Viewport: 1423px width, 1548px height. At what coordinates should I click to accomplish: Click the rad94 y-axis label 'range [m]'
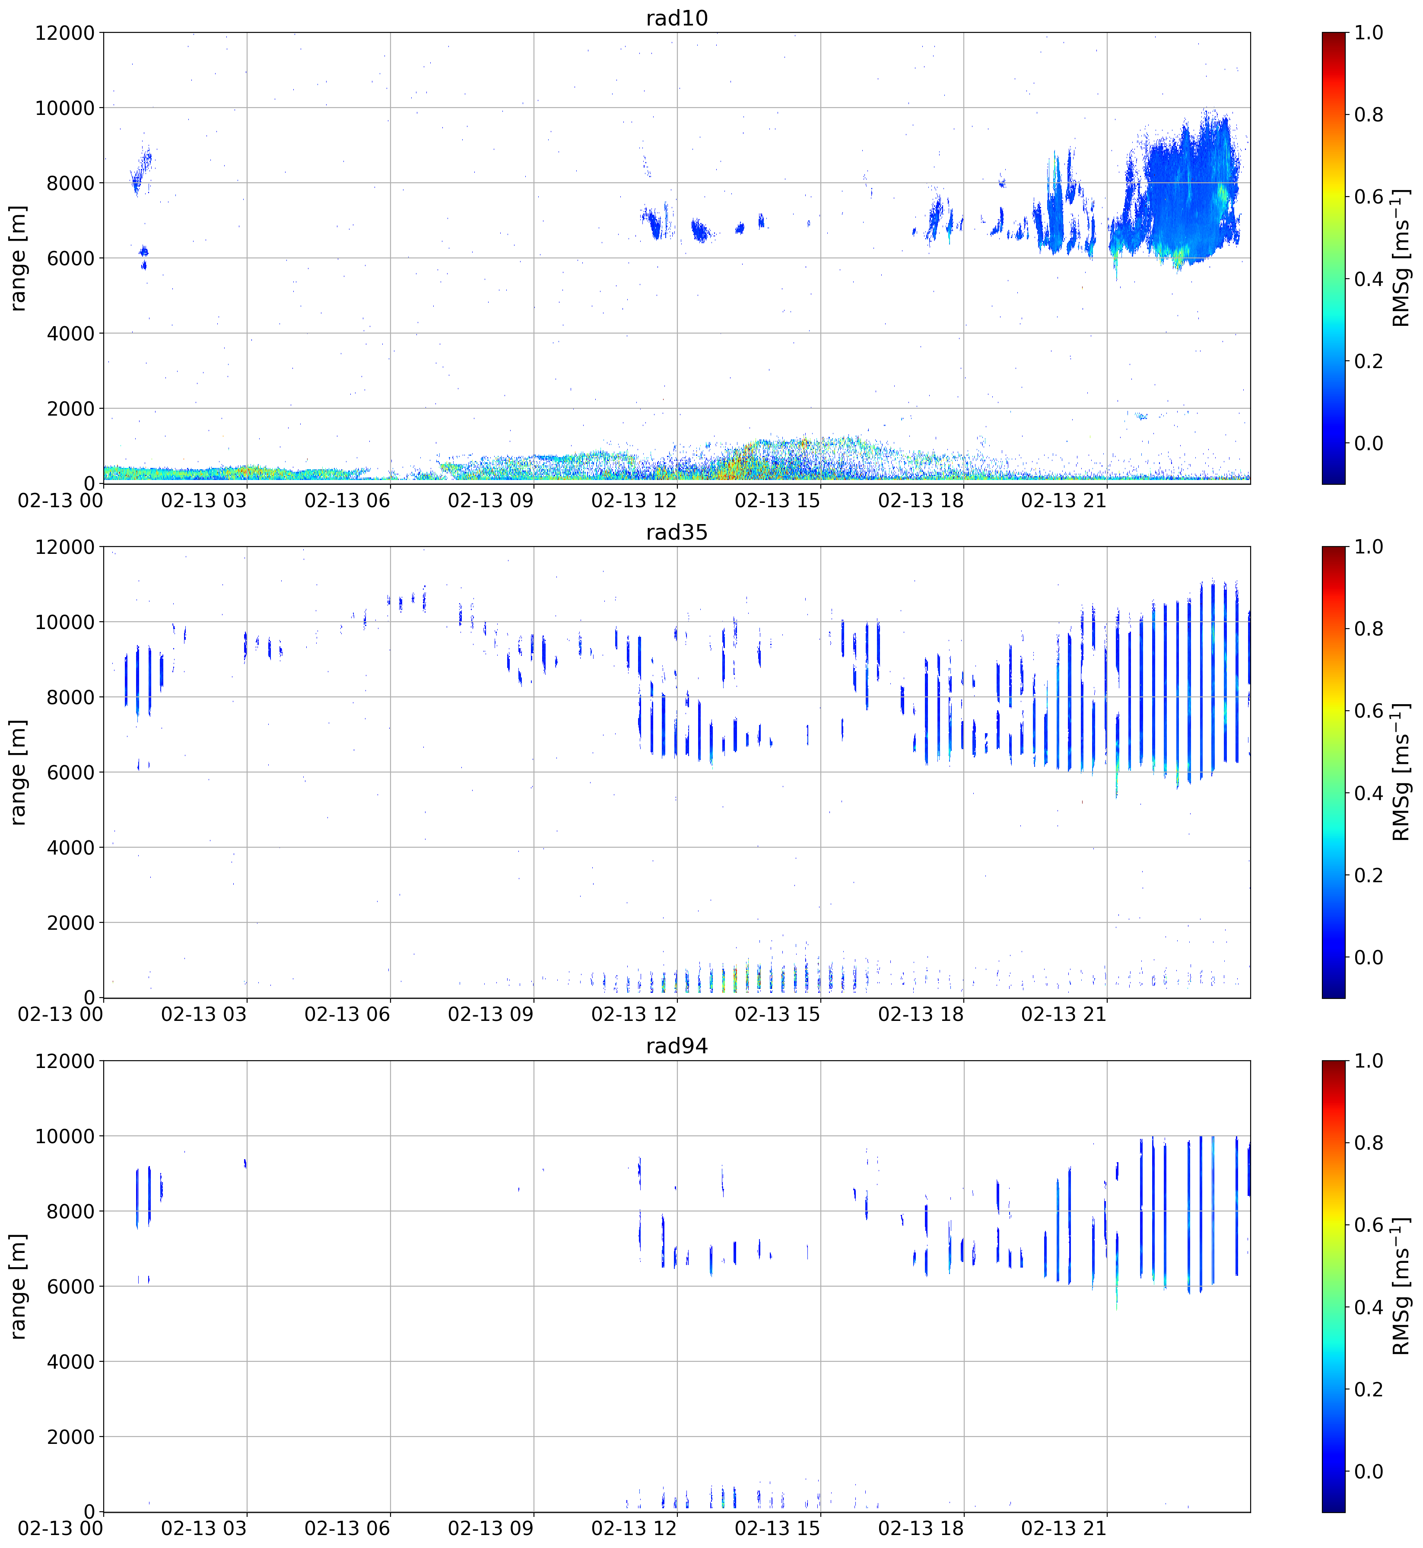point(19,1286)
